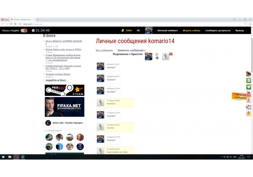Close the Личные сообщения tab

point(34,19)
